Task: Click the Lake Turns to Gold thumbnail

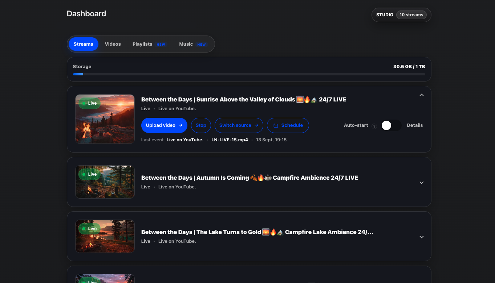Action: point(105,236)
